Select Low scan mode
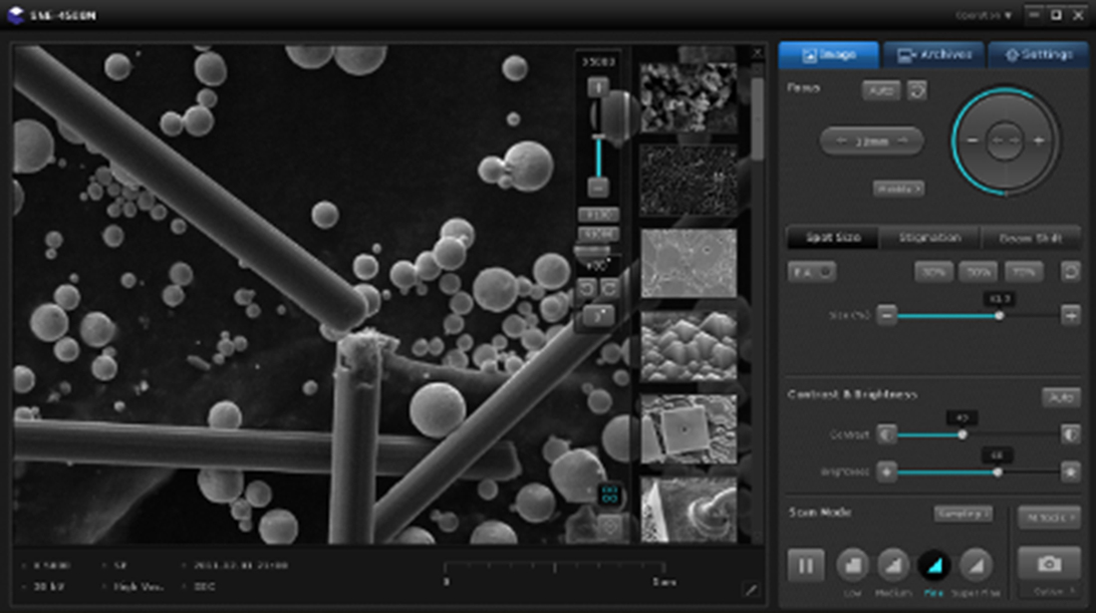 pos(852,565)
